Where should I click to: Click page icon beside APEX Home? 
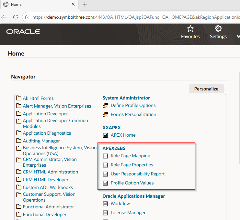pyautogui.click(x=105, y=135)
